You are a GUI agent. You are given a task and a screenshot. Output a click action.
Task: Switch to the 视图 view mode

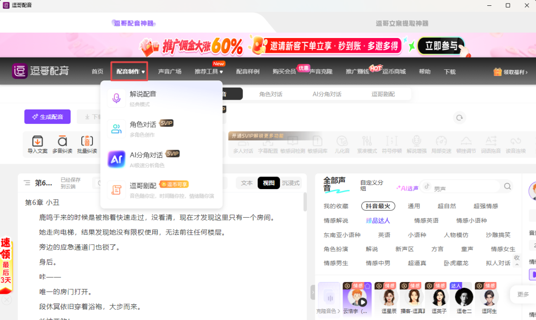(268, 183)
